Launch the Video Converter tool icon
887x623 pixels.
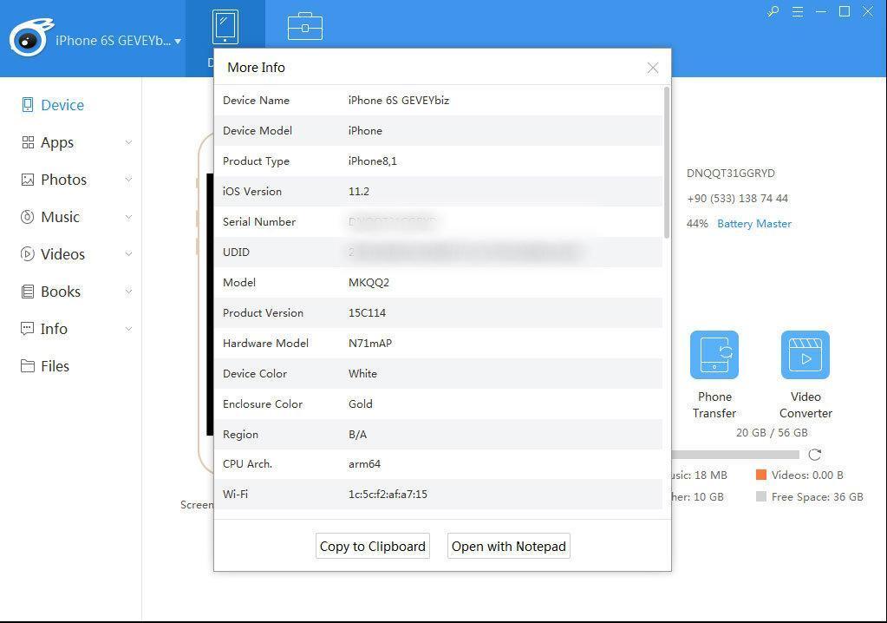click(x=805, y=355)
